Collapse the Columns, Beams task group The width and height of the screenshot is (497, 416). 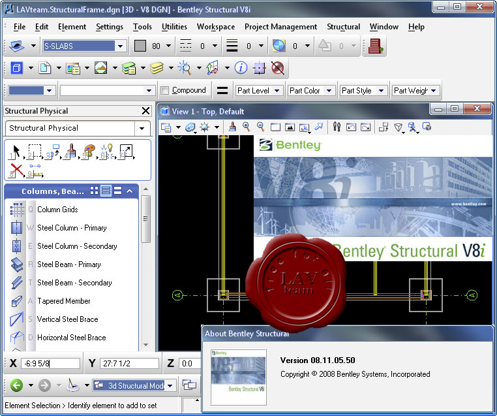click(129, 191)
